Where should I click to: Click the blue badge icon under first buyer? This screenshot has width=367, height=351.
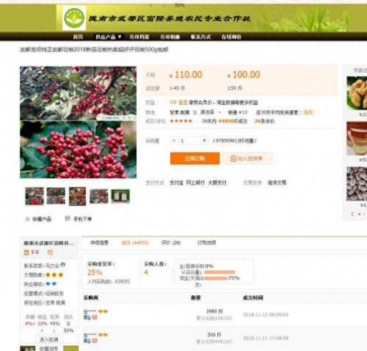(x=87, y=317)
